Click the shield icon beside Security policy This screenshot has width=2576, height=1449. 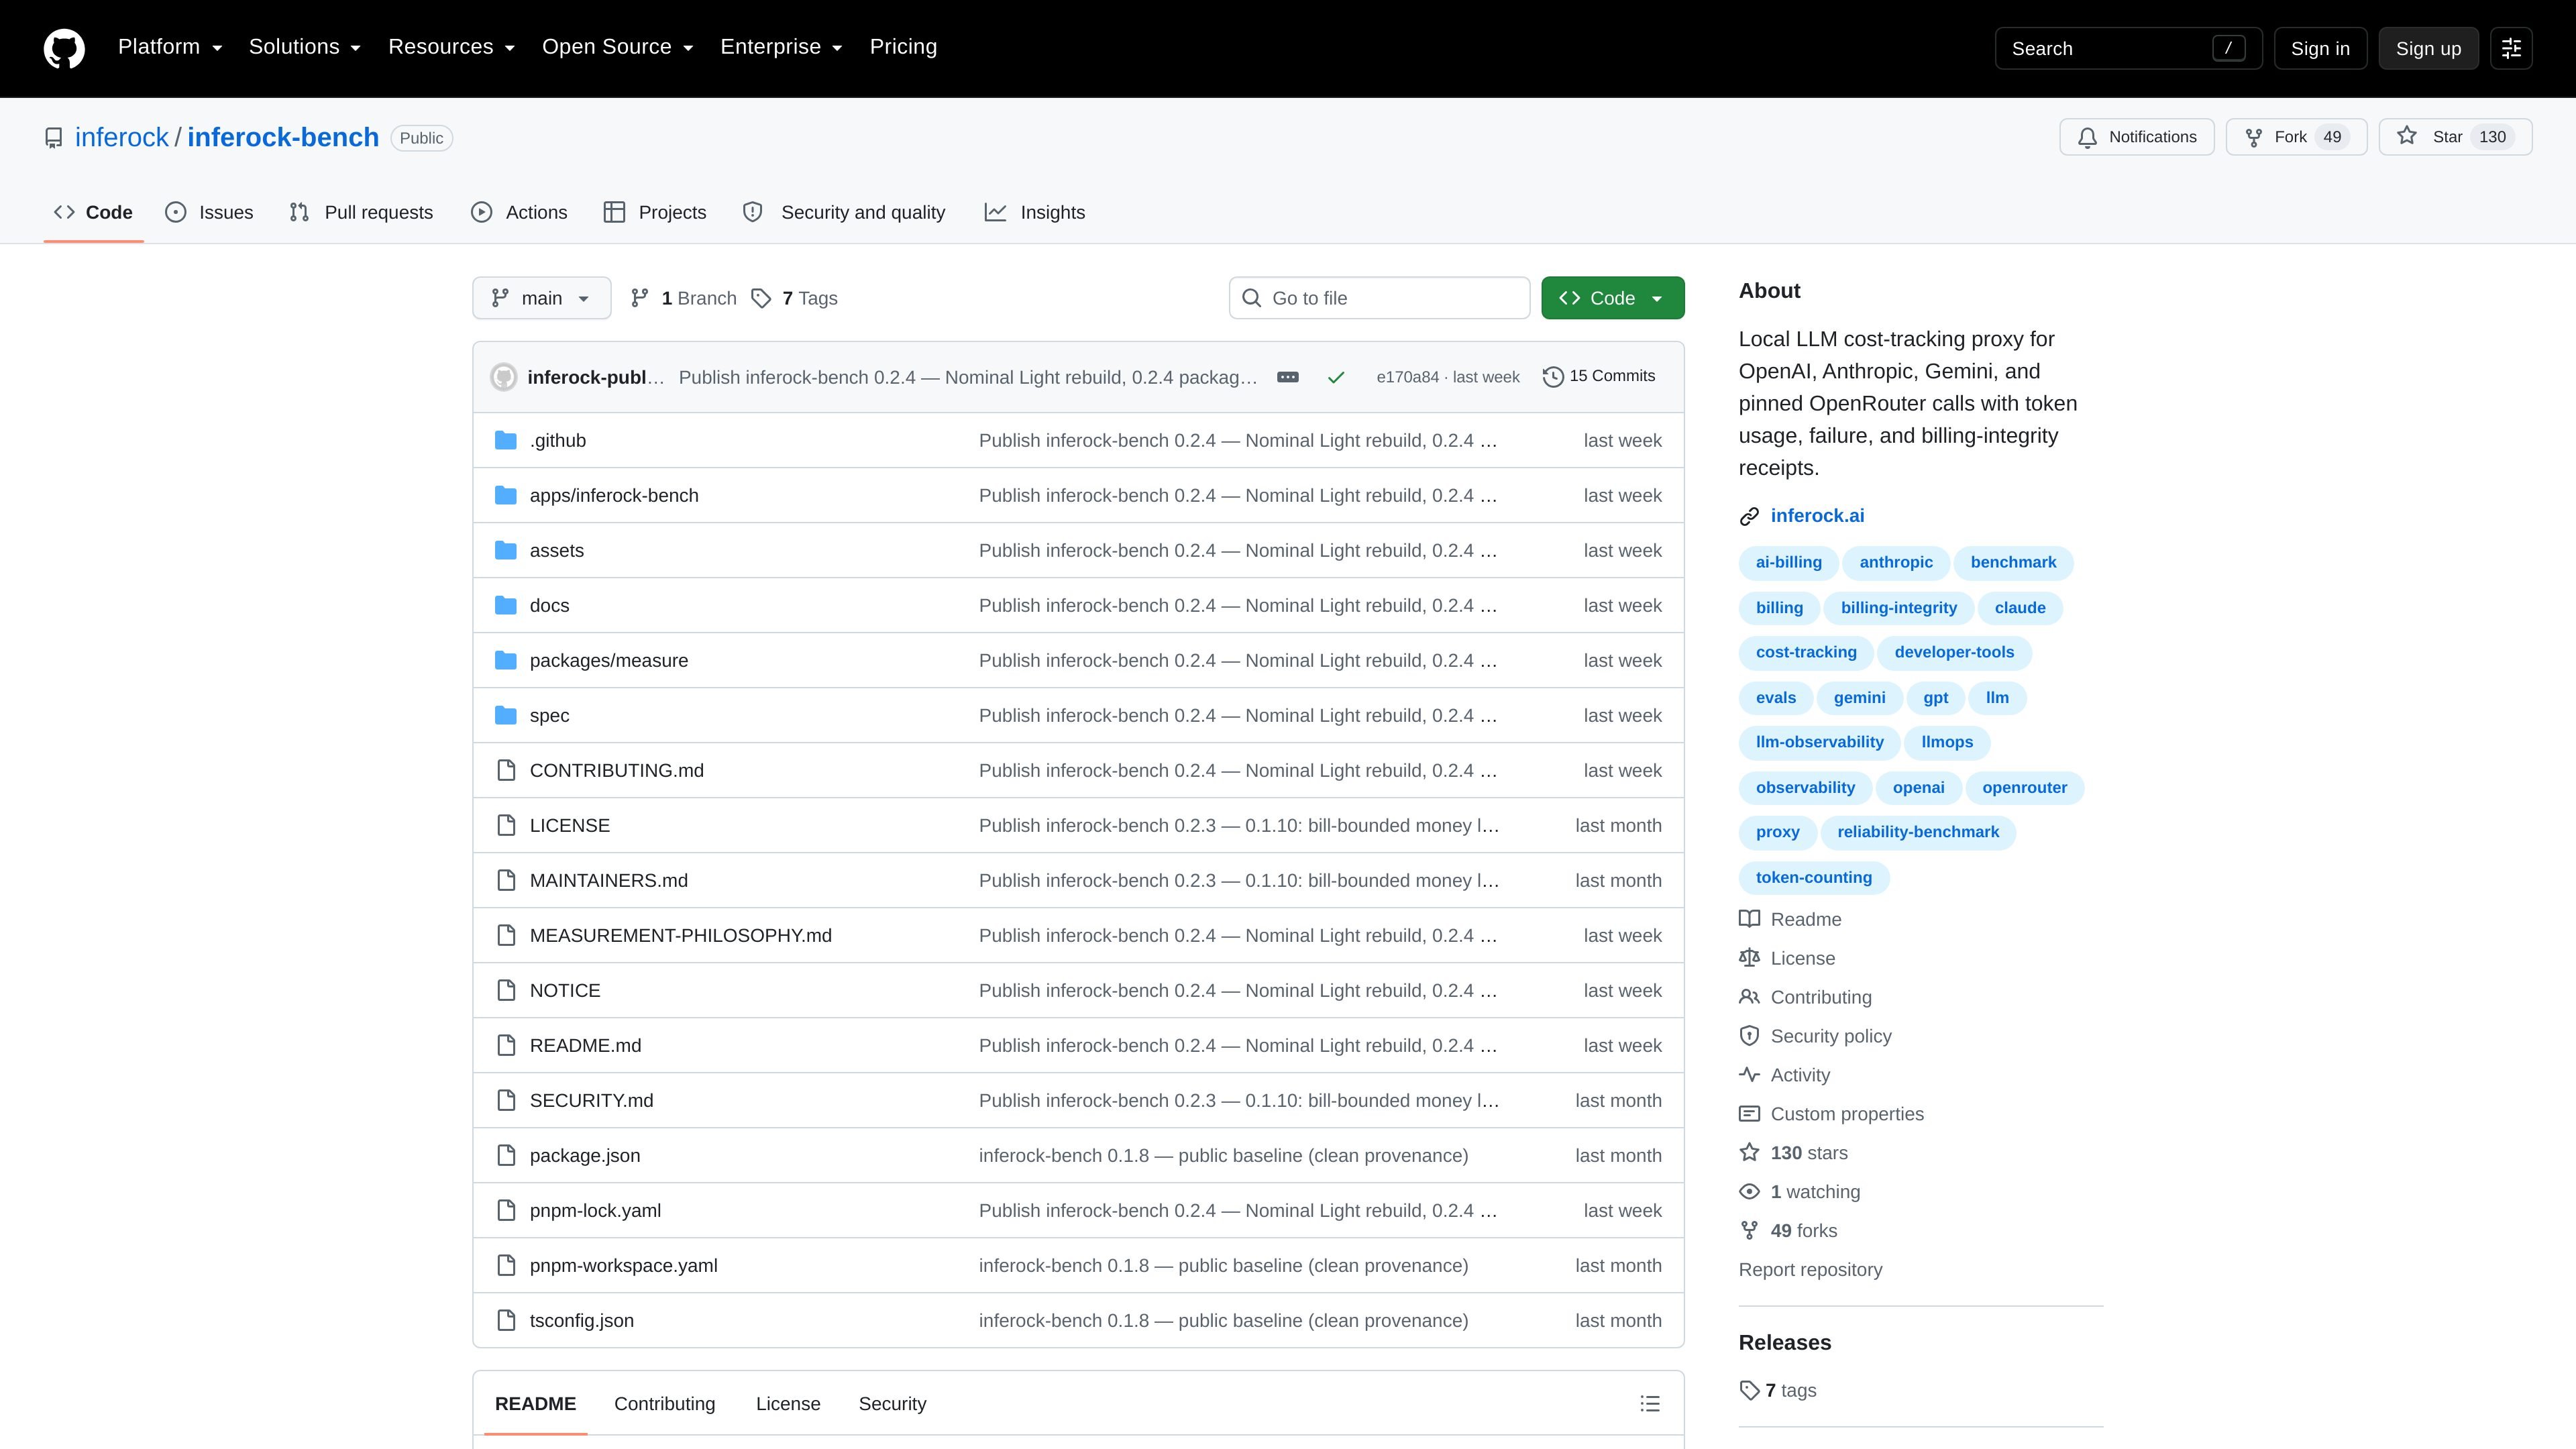pos(1749,1036)
